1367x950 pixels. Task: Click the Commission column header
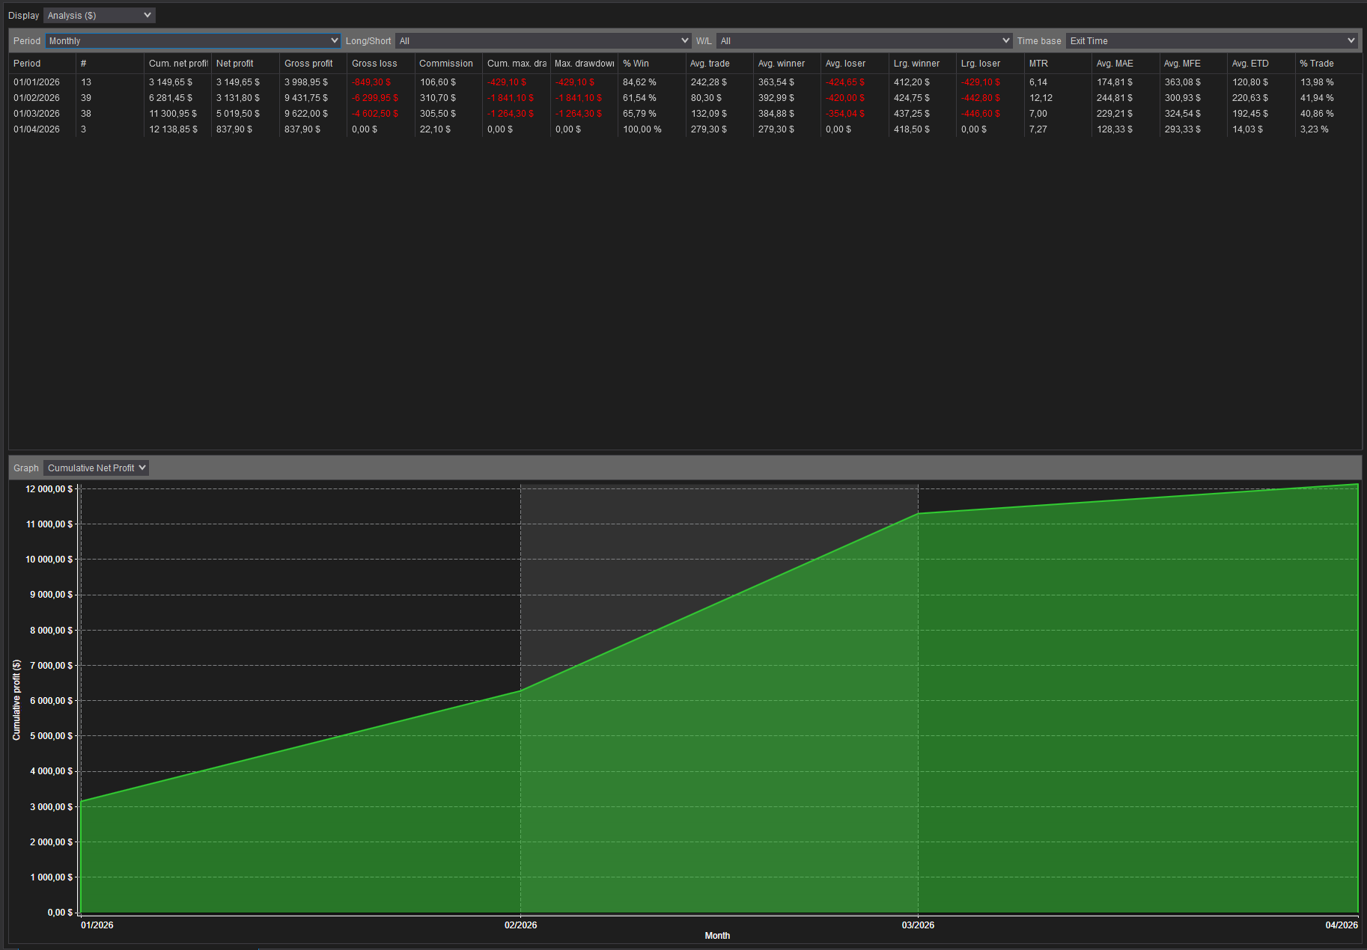(446, 64)
